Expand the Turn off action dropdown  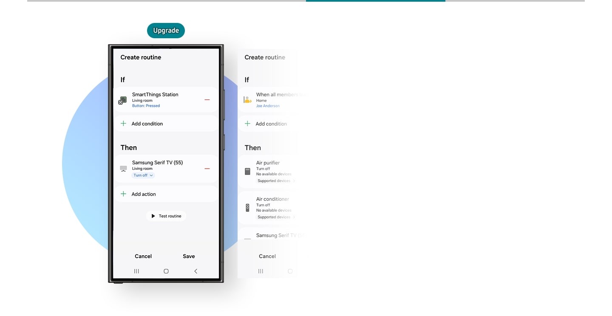(143, 175)
